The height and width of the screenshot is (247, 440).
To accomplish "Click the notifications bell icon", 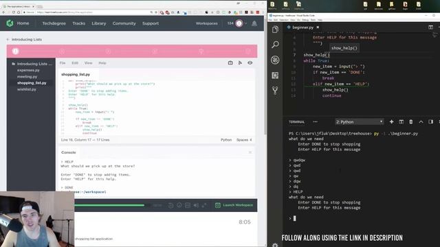I will click(x=254, y=23).
